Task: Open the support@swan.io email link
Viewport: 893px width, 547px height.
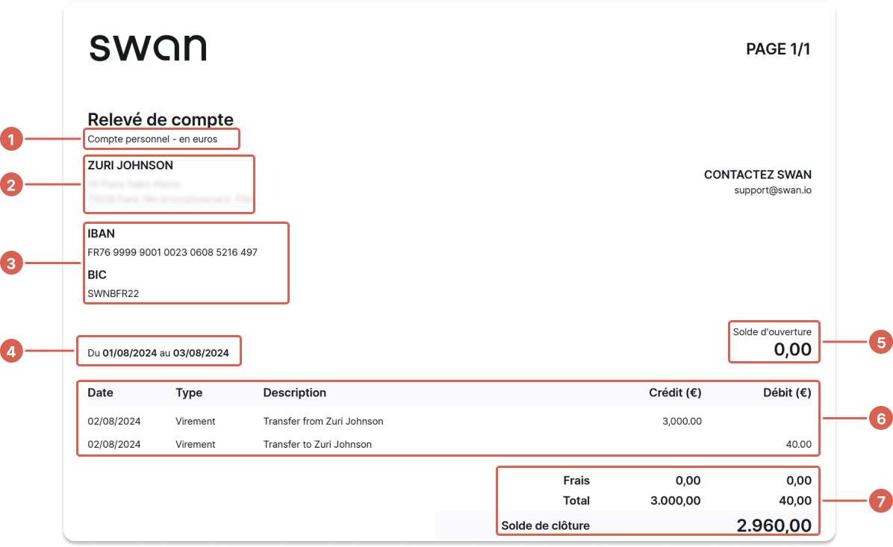Action: point(773,190)
